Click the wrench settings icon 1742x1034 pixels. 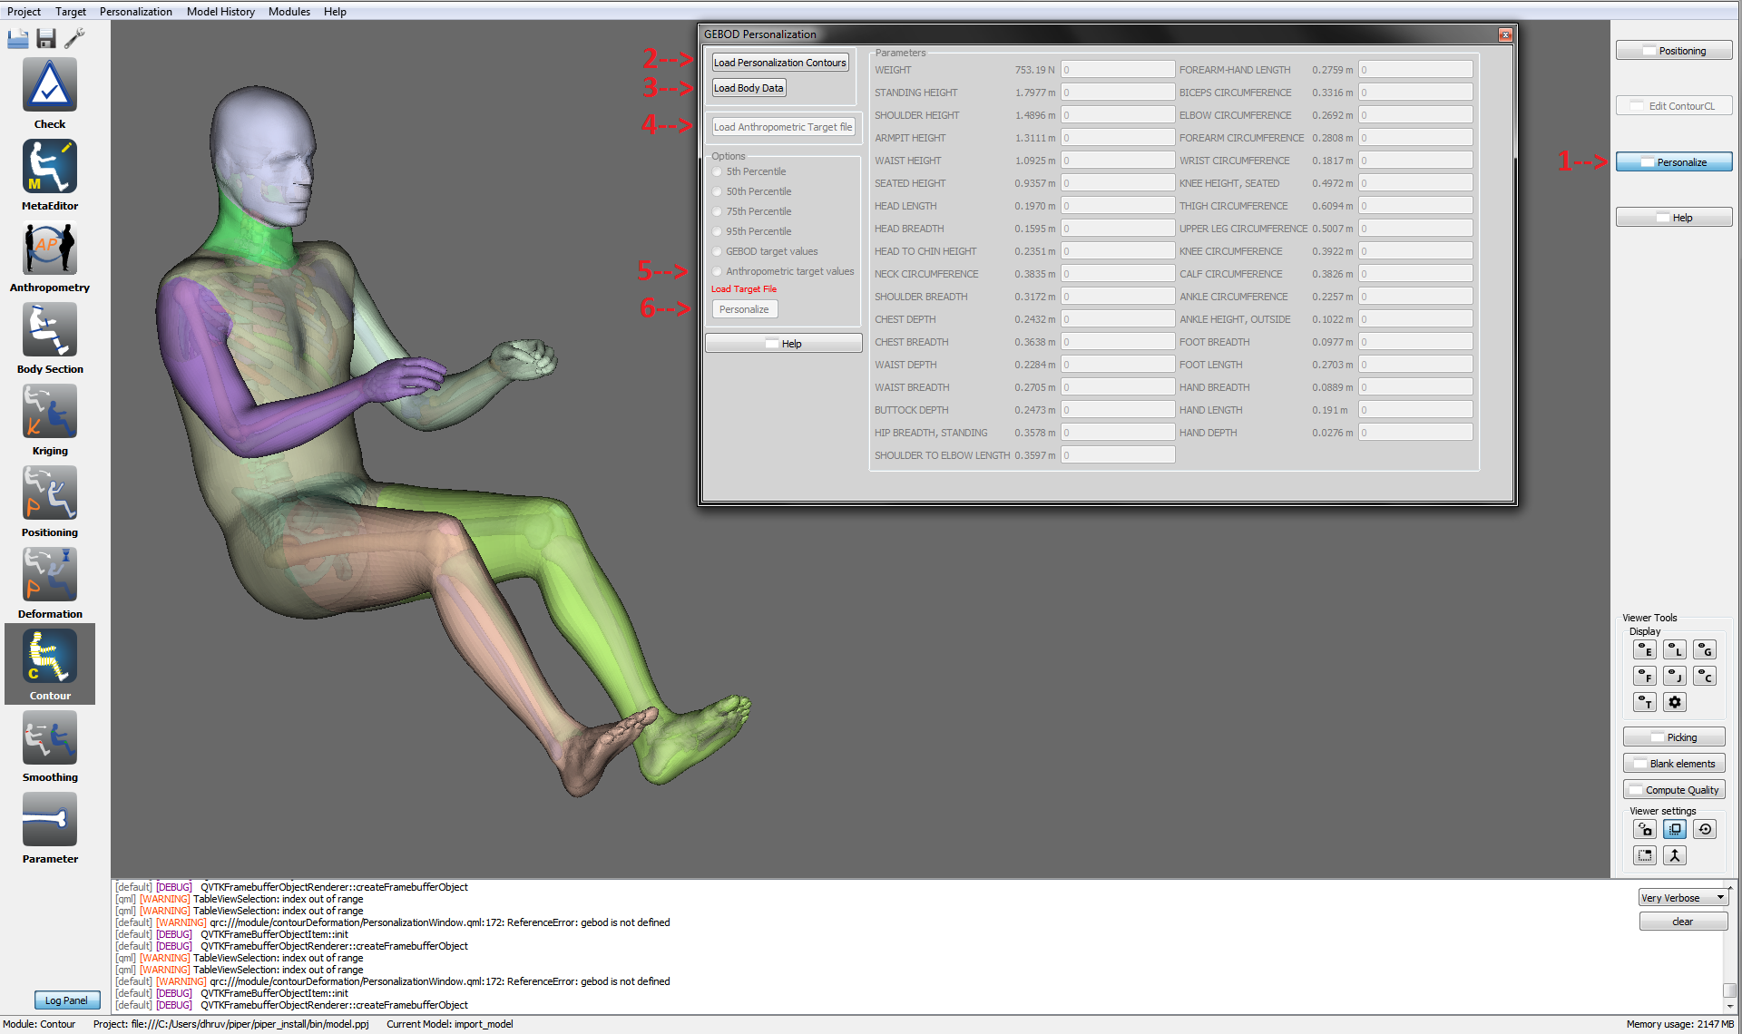[74, 38]
